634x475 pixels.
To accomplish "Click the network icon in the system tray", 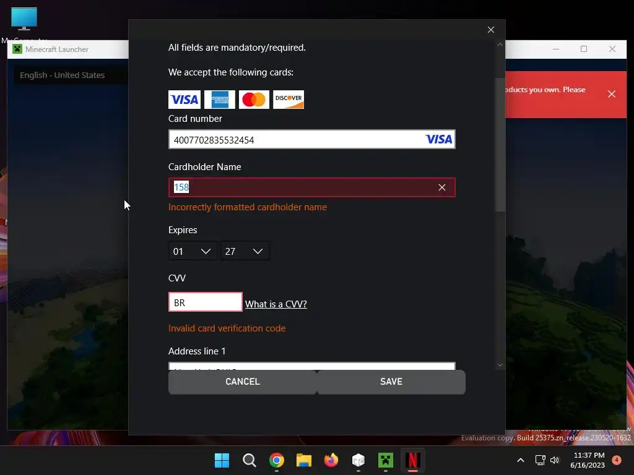I will (x=540, y=460).
